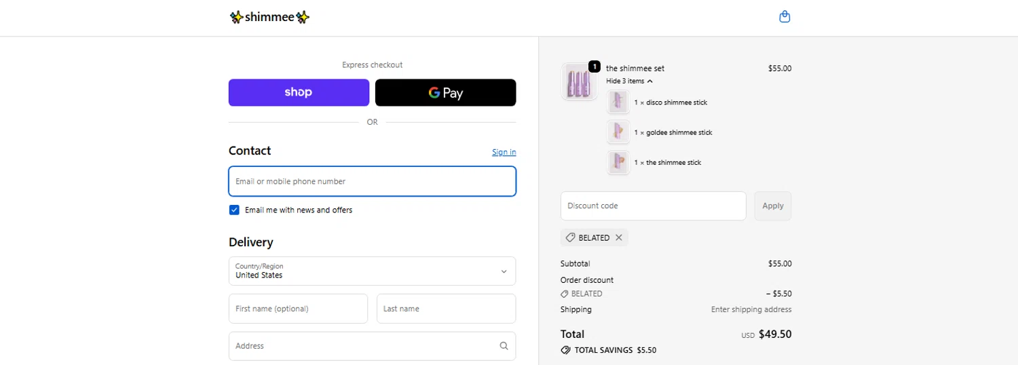1018x365 pixels.
Task: Focus the email or mobile phone field
Action: coord(372,181)
